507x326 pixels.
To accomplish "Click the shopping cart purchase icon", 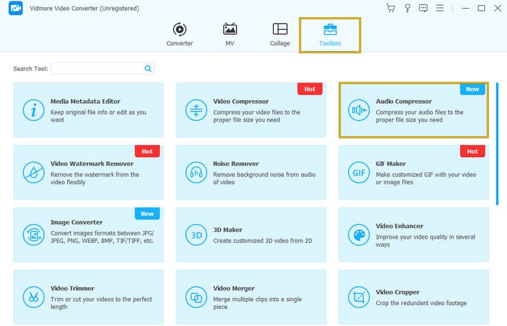I will point(390,8).
